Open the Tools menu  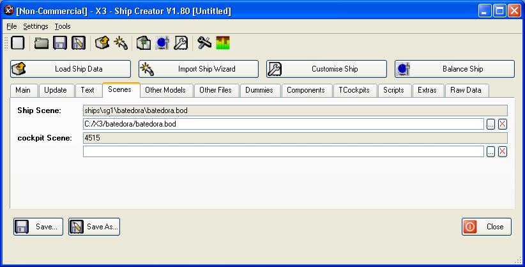pyautogui.click(x=63, y=26)
